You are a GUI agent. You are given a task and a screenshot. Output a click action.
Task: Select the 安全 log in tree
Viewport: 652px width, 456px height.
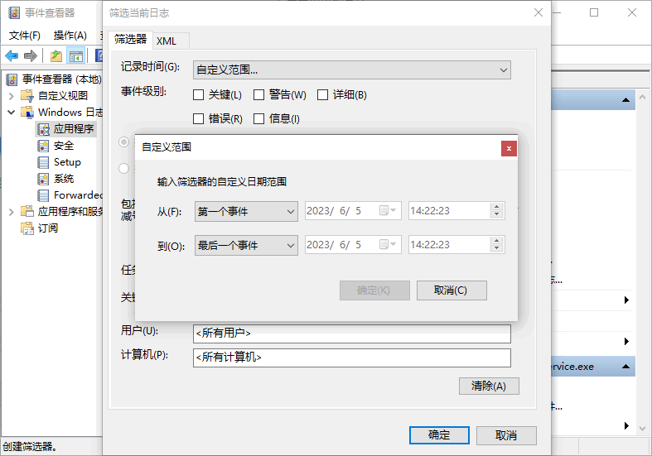click(63, 146)
